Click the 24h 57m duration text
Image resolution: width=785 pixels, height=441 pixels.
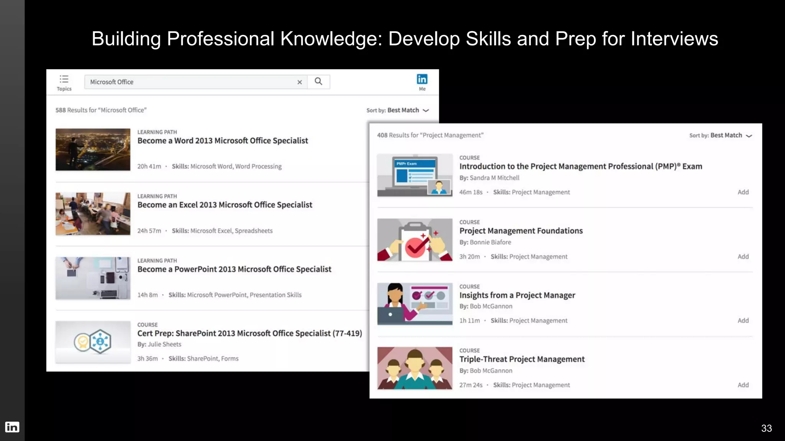149,231
